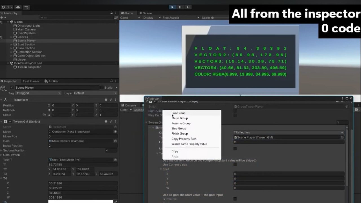Screen dimensions: 361x203
Task: Click object picker next to Main Camera field
Action: (115, 141)
